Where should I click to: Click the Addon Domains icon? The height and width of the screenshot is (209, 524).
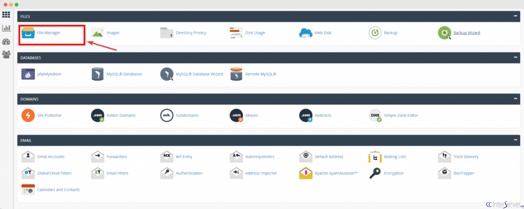coord(98,115)
